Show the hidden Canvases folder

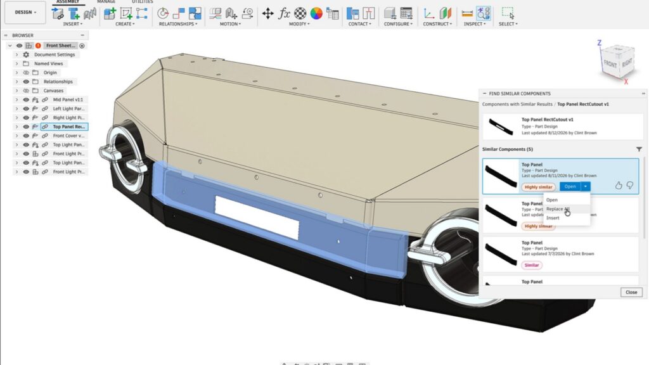click(x=26, y=91)
